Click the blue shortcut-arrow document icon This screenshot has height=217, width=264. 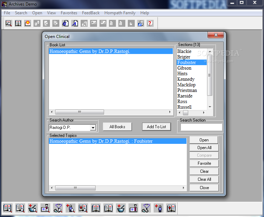(141, 23)
